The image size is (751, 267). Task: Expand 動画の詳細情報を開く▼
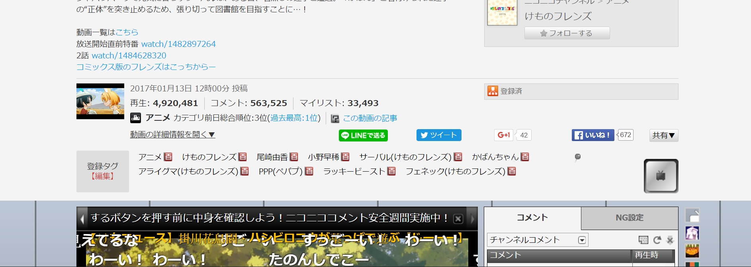click(x=173, y=135)
